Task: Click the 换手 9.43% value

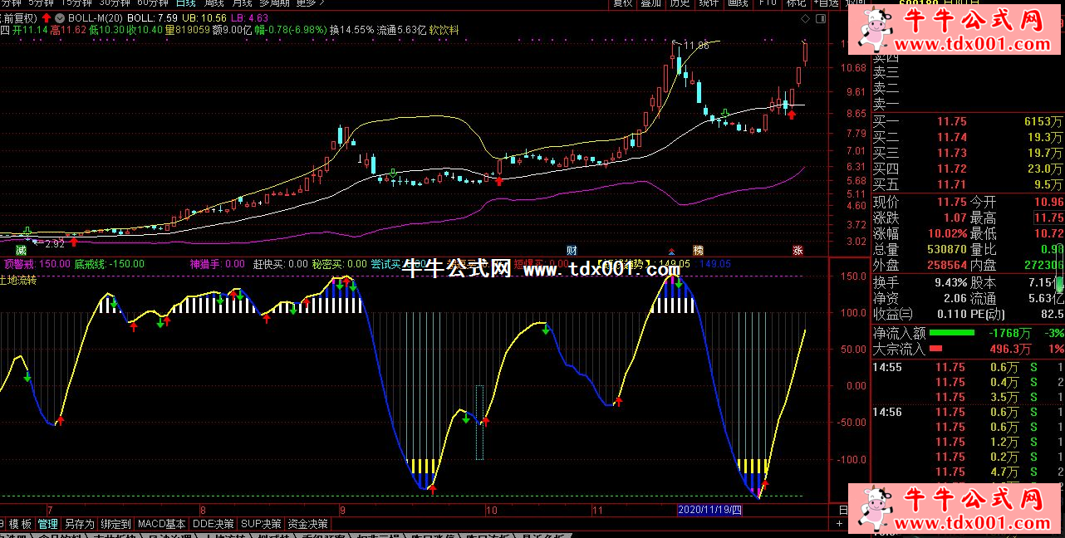Action: click(x=950, y=282)
